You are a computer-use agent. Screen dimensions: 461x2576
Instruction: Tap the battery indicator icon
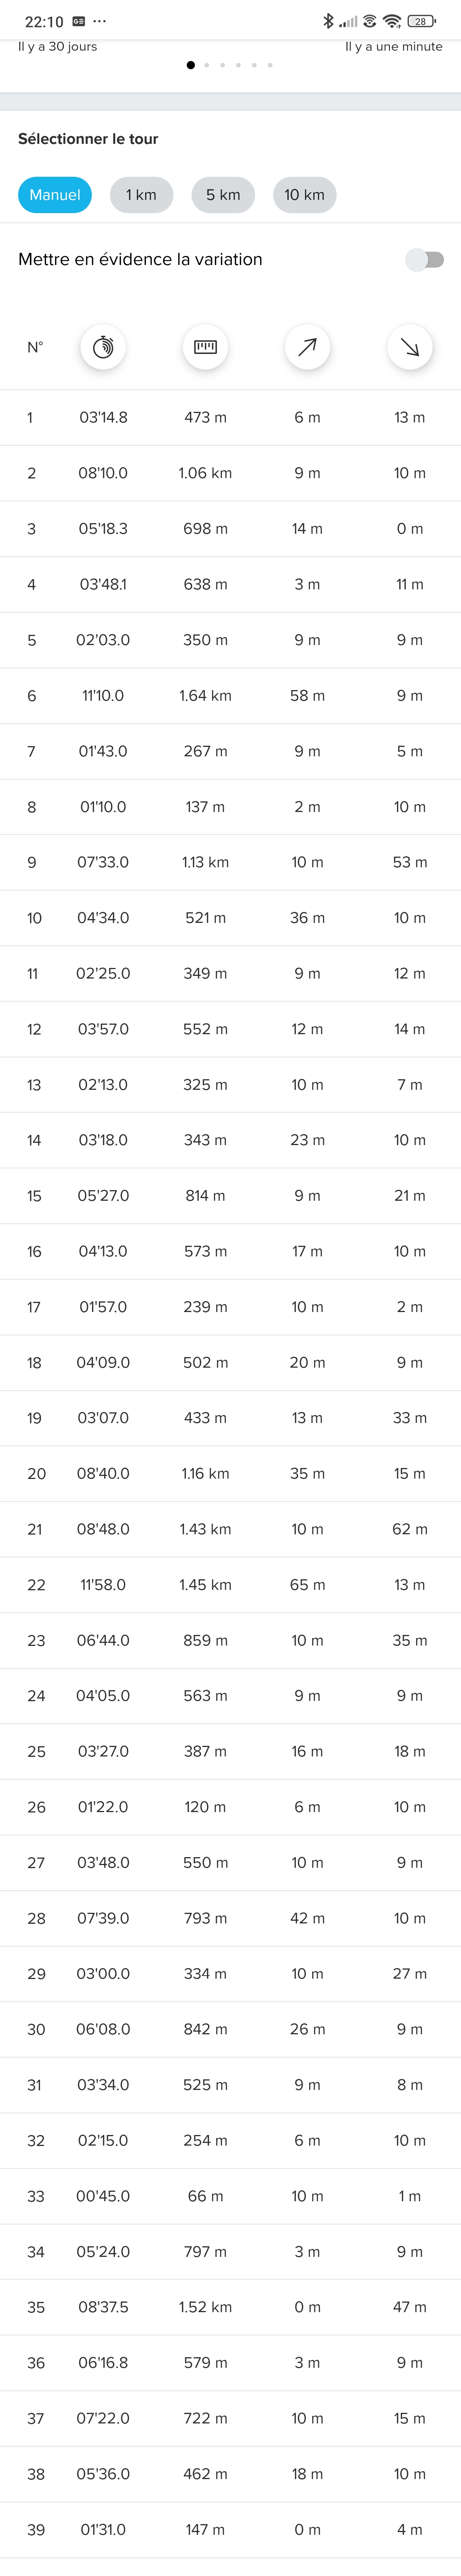(421, 21)
